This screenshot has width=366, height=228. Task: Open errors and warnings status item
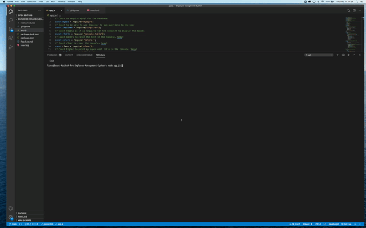point(31,224)
